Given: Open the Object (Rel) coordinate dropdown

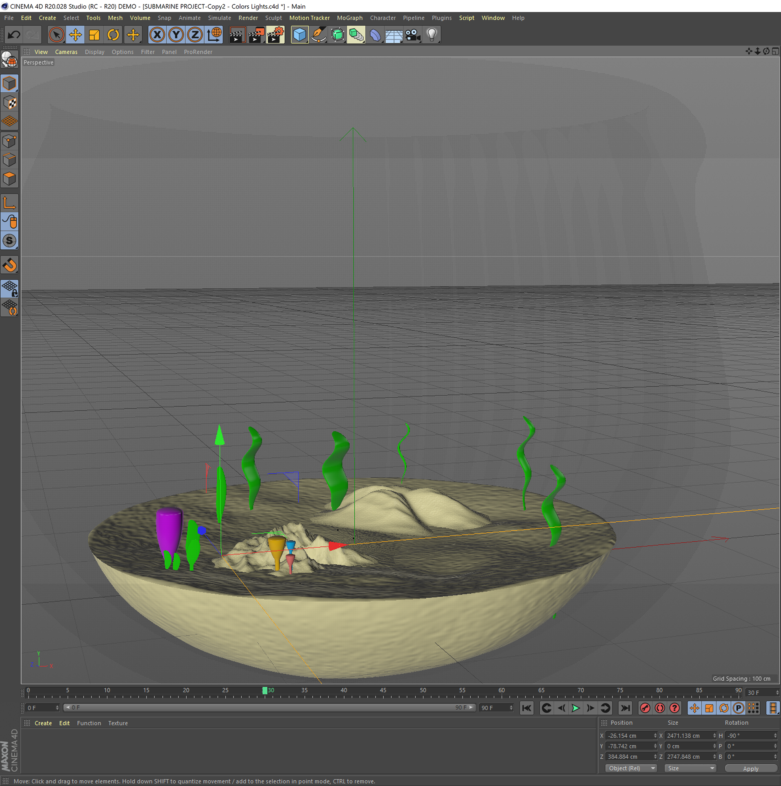Looking at the screenshot, I should pyautogui.click(x=631, y=768).
